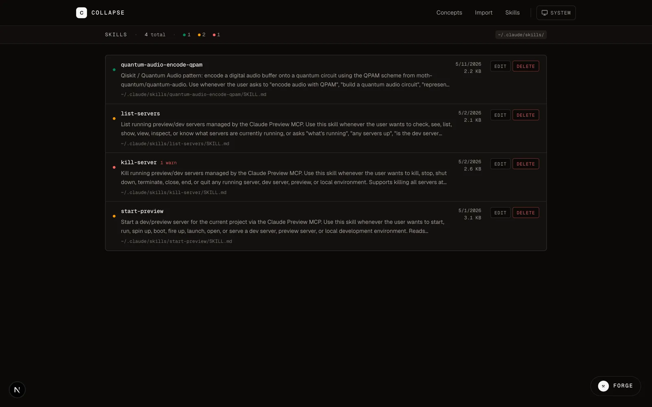Click green status dot of quantum-audio-encode-qpam
Viewport: 652px width, 407px height.
coord(114,70)
